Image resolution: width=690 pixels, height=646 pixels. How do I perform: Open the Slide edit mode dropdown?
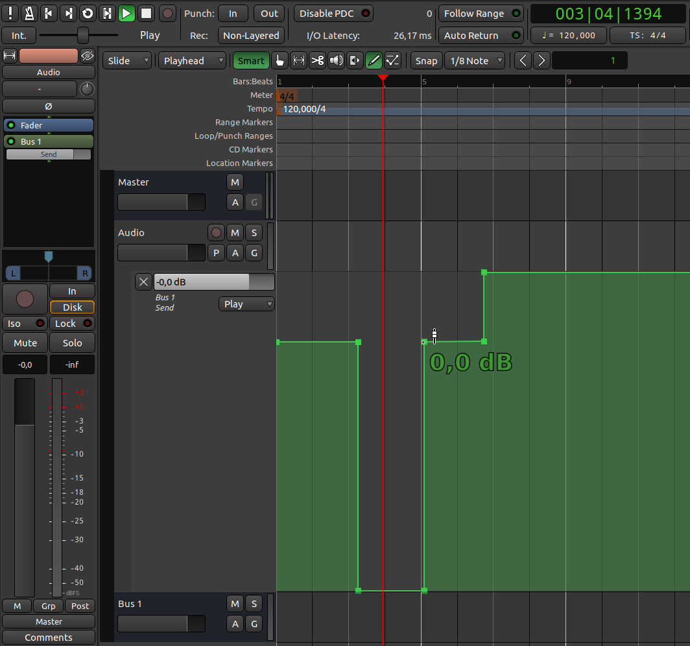click(127, 60)
